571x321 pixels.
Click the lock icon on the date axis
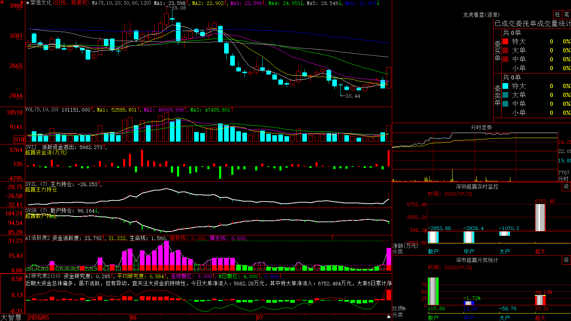point(389,317)
